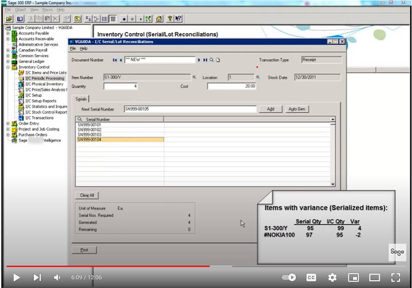This screenshot has width=412, height=288.
Task: Click the new document icon
Action: click(218, 60)
